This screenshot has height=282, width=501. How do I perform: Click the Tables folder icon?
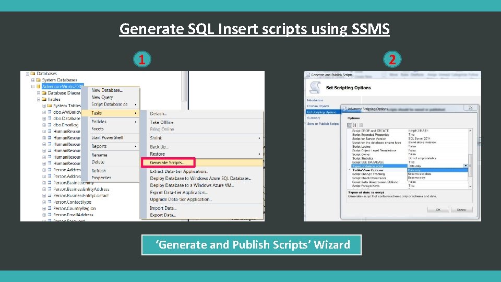coord(44,99)
